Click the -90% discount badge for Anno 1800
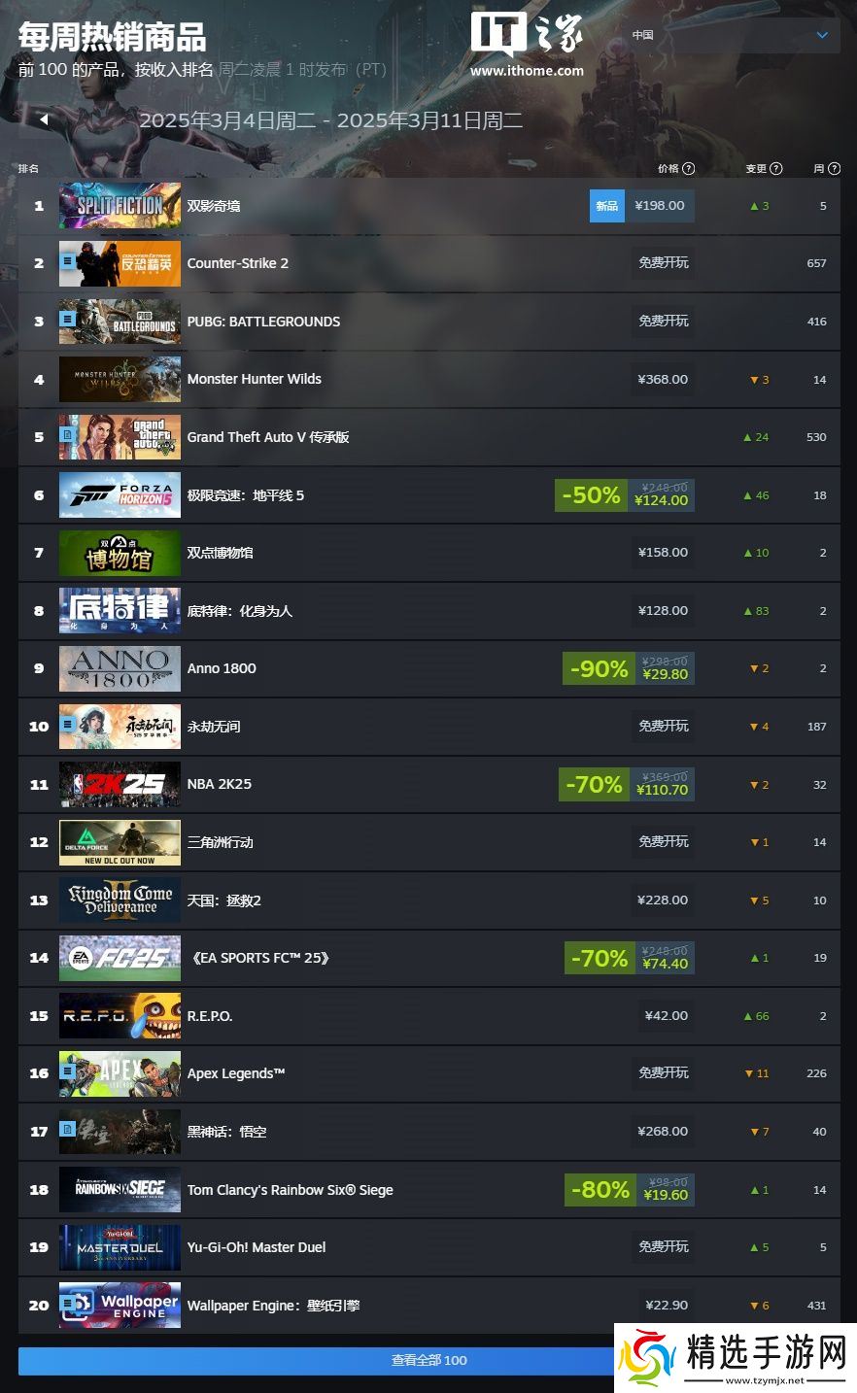This screenshot has width=857, height=1393. click(x=599, y=668)
